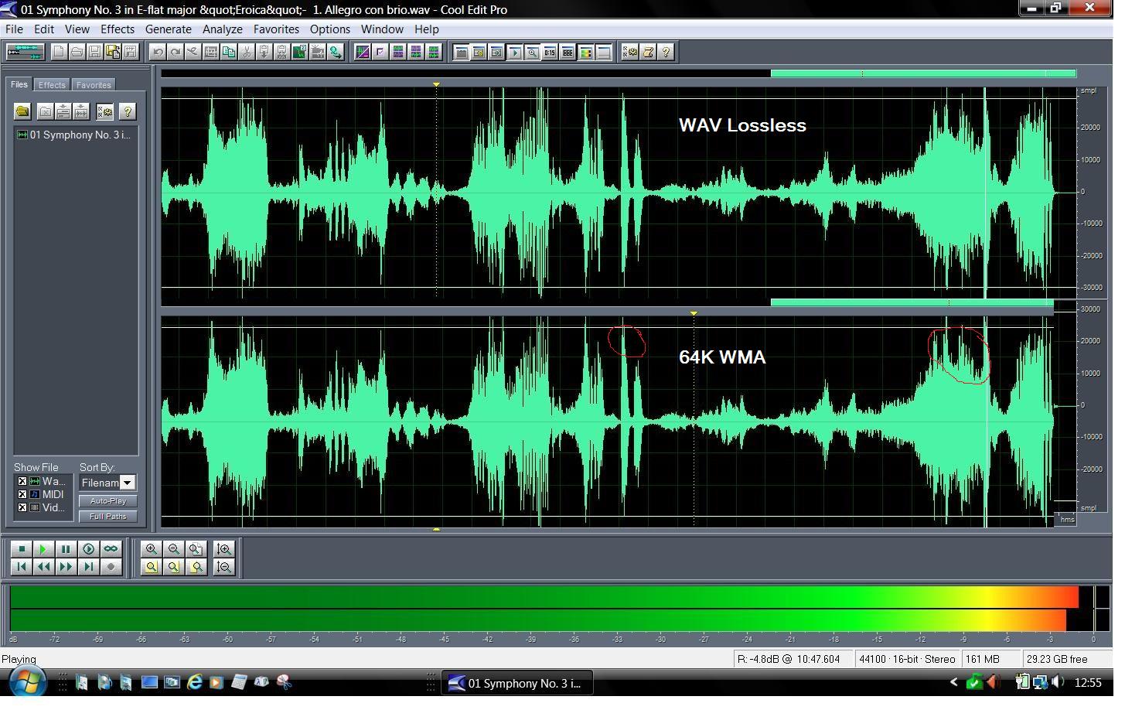Switch to Favorites tab in side panel
Screen dimensions: 1125x710
[x=94, y=86]
